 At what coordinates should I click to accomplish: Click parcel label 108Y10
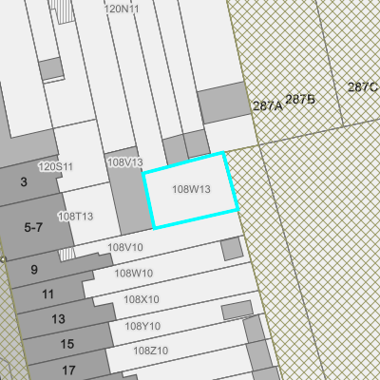pyautogui.click(x=142, y=326)
